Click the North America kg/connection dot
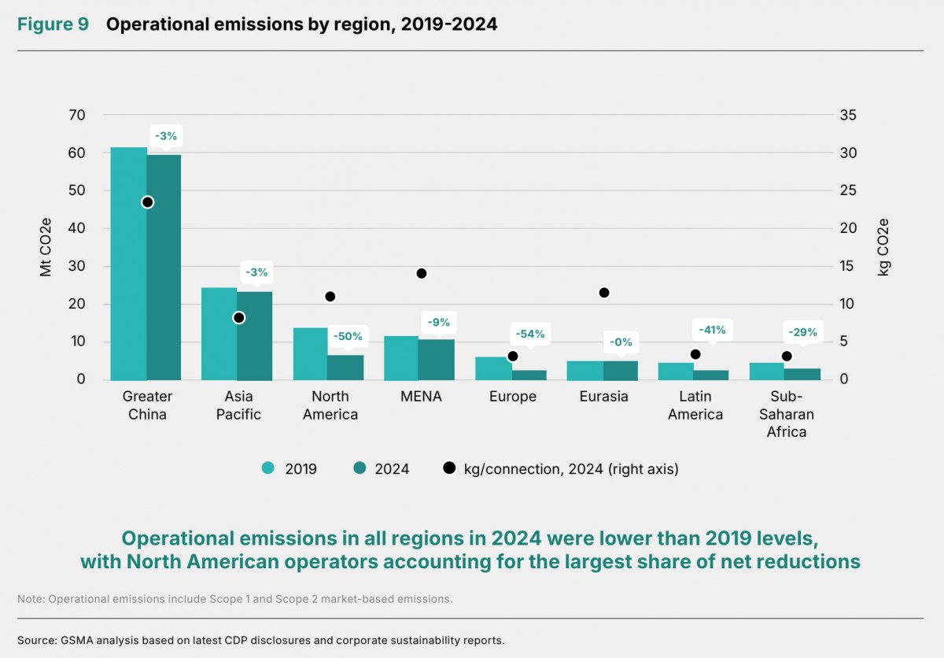Viewport: 944px width, 658px height. 330,297
